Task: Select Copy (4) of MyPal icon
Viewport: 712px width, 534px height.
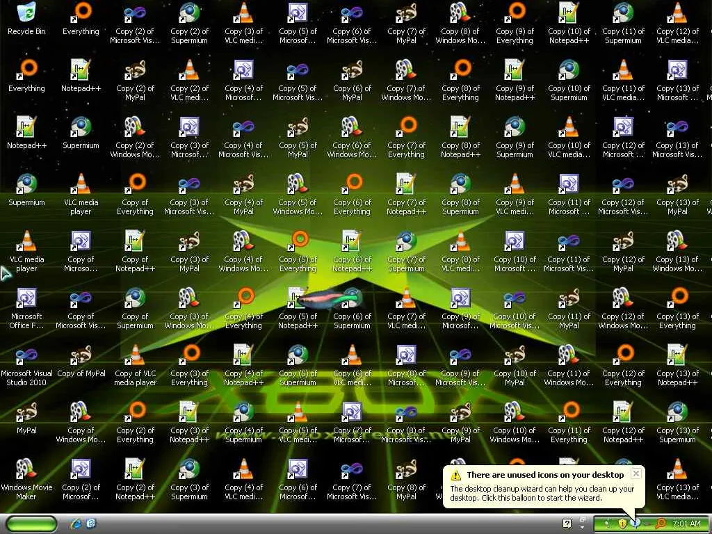Action: tap(244, 194)
